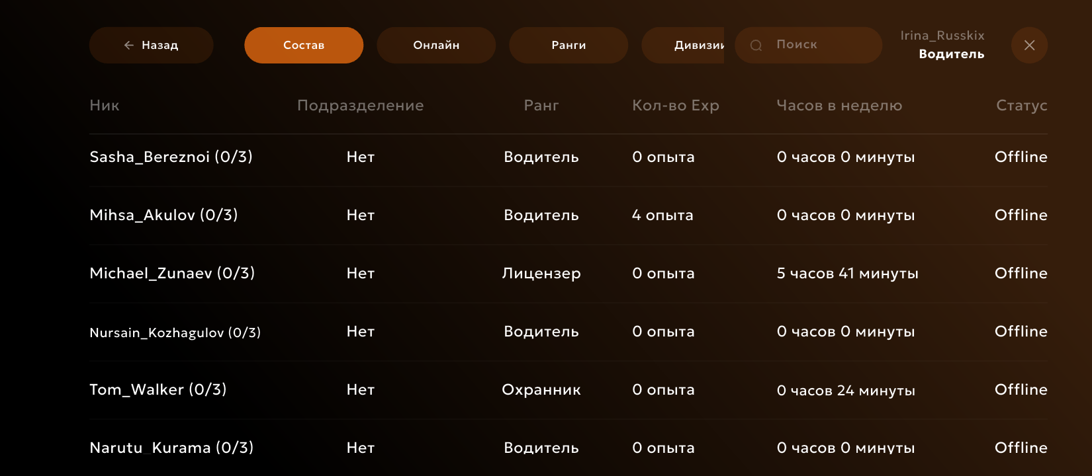Click the Статус column header
Screen dimensions: 1092x476
(x=1021, y=106)
